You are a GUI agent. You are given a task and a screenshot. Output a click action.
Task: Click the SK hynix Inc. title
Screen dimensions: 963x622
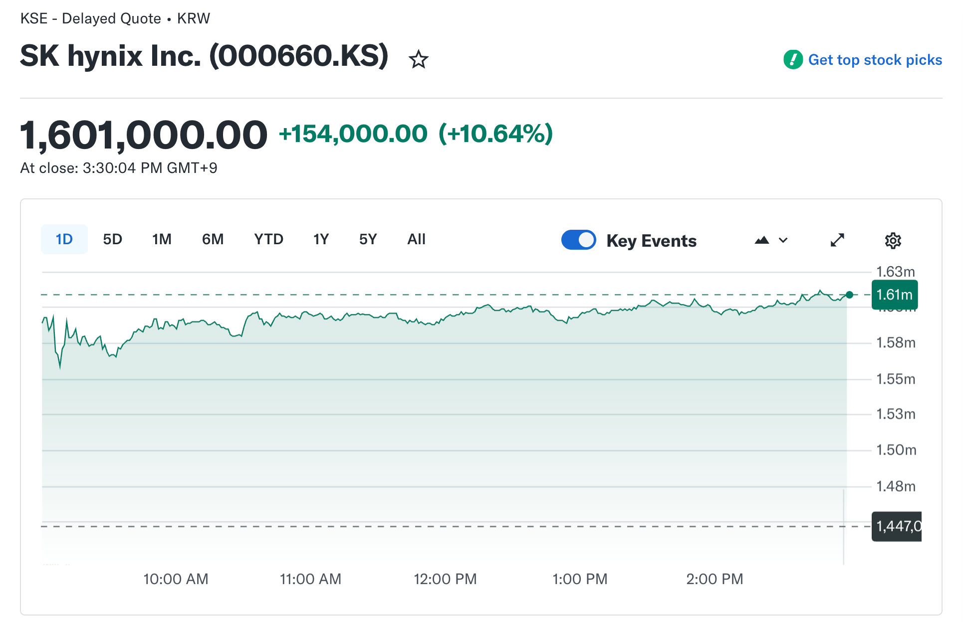coord(204,56)
